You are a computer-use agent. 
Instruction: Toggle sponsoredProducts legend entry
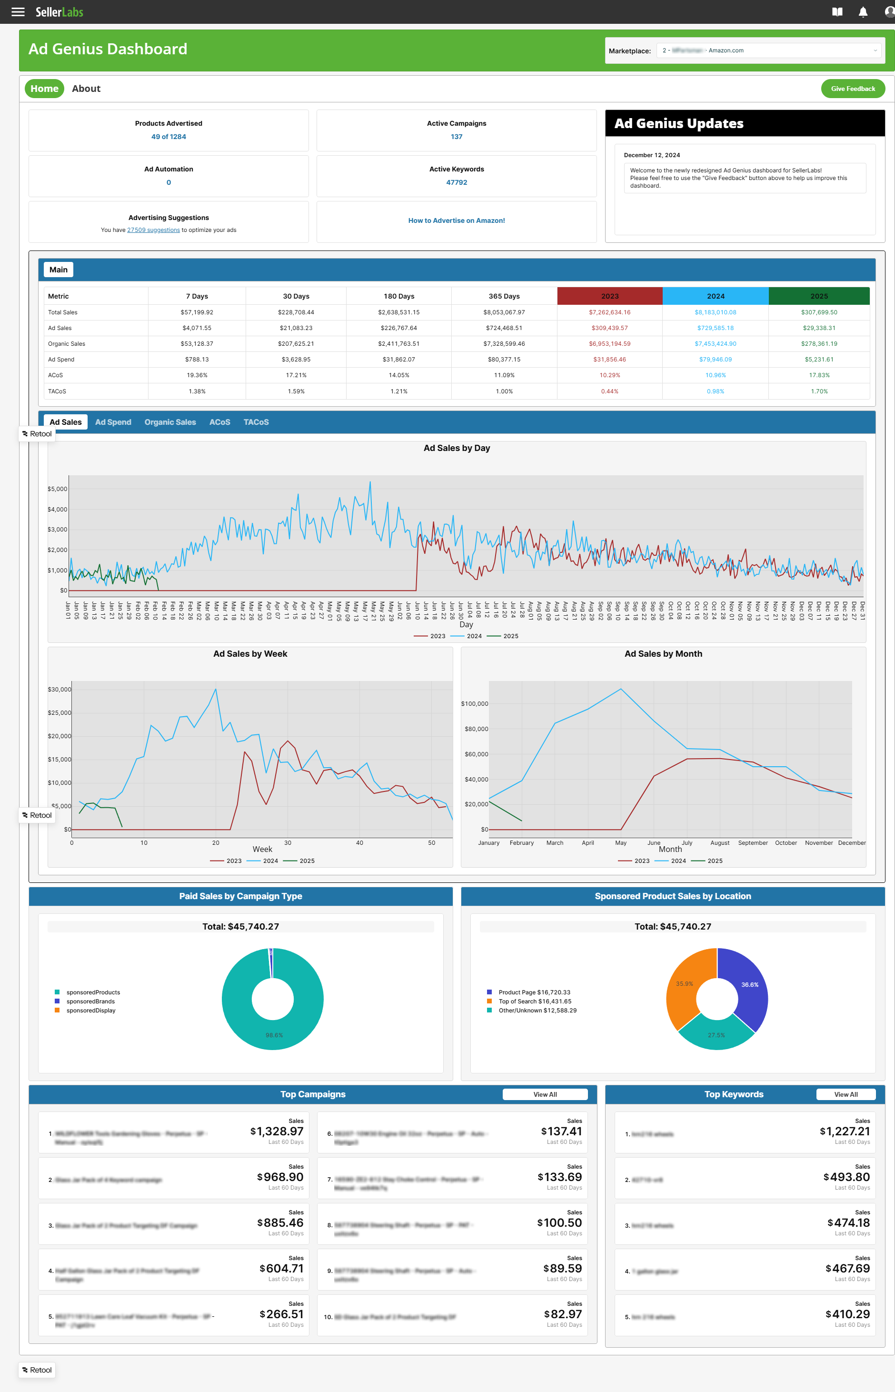87,992
